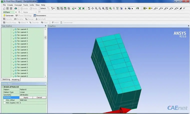The width and height of the screenshot is (190, 114).
Task: Select the Zoom tool
Action: [x=96, y=8]
